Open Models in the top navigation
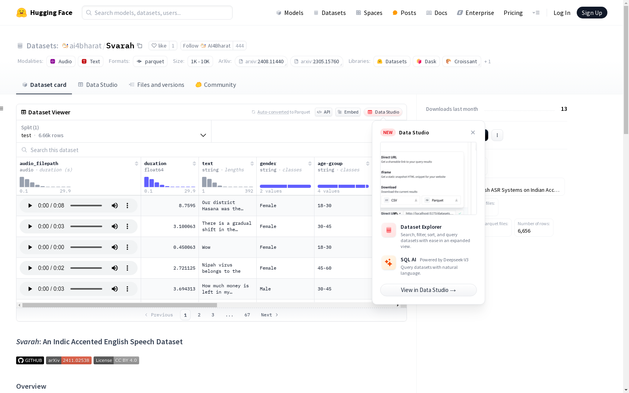The image size is (629, 393). tap(290, 13)
